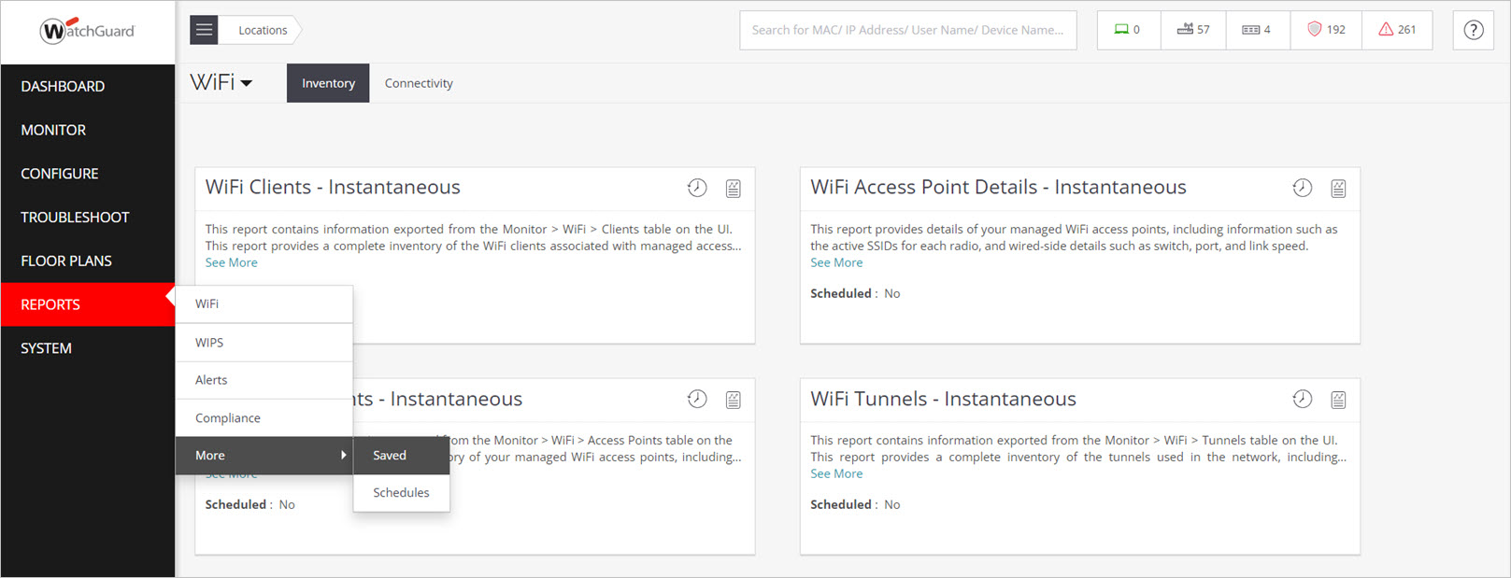Click the clients counter showing 0
1511x578 pixels.
1128,30
